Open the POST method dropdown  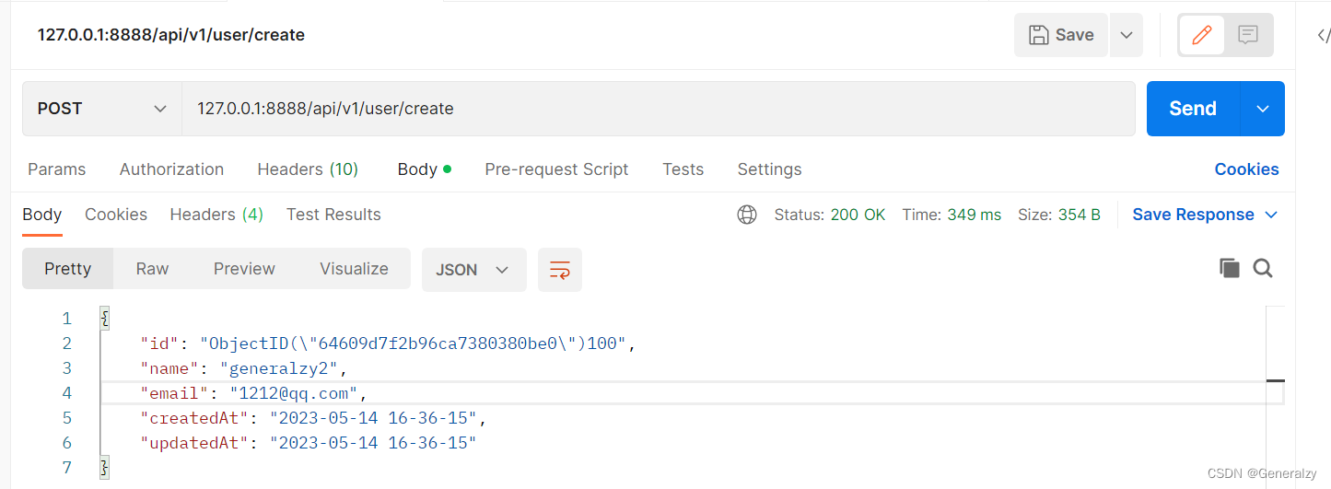coord(102,109)
